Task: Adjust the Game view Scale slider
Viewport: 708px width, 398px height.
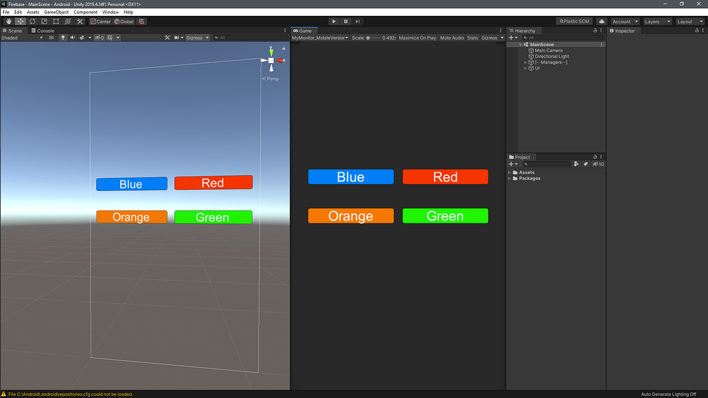Action: [373, 38]
